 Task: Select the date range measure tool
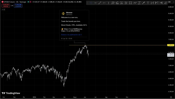[x=152, y=3]
